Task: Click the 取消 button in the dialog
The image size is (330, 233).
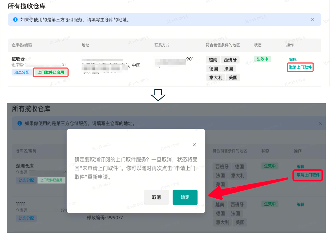Action: tap(156, 197)
